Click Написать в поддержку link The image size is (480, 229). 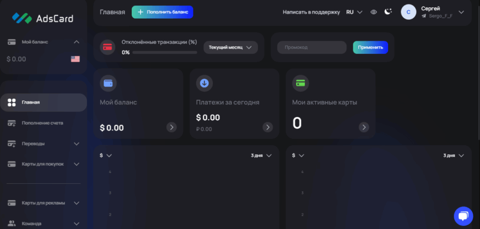311,12
